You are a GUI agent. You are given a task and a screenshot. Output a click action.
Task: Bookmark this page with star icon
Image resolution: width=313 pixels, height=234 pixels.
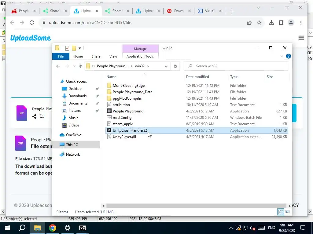pyautogui.click(x=259, y=23)
